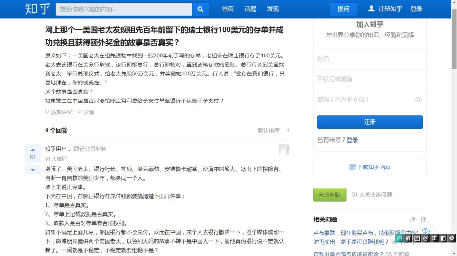Click the 登录 link below the signup form

click(x=352, y=140)
